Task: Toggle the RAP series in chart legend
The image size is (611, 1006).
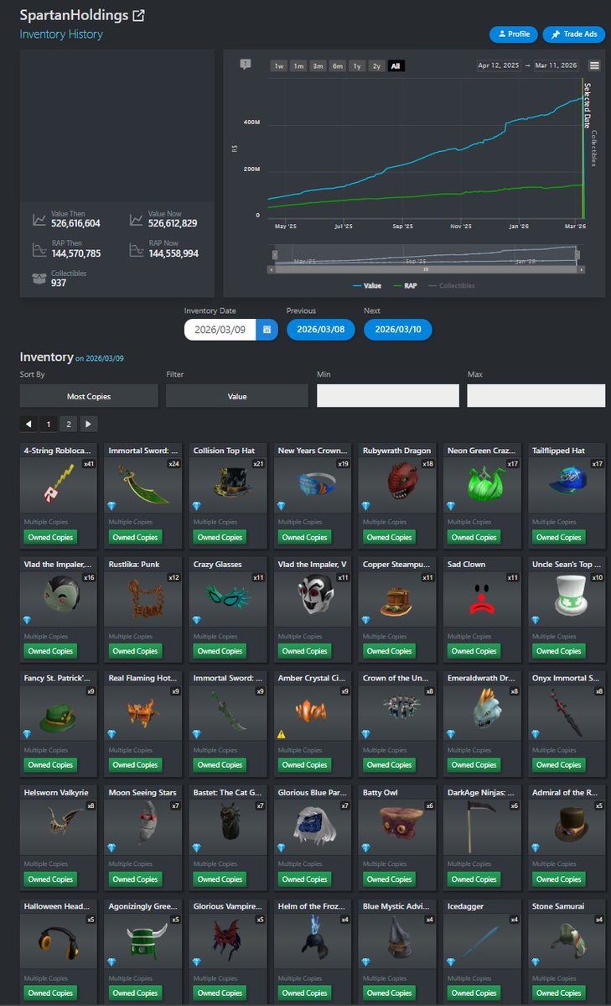Action: [405, 285]
